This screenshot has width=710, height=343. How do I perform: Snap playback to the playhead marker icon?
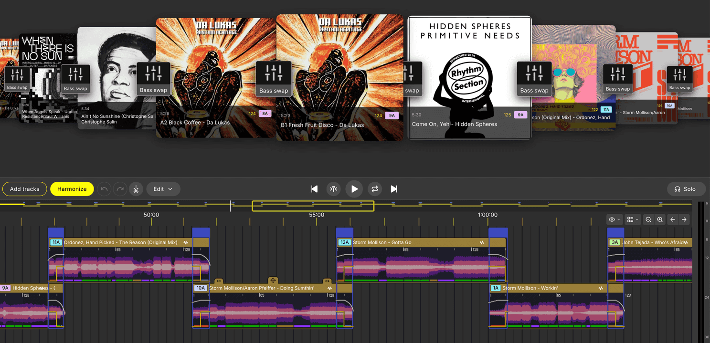pyautogui.click(x=334, y=189)
